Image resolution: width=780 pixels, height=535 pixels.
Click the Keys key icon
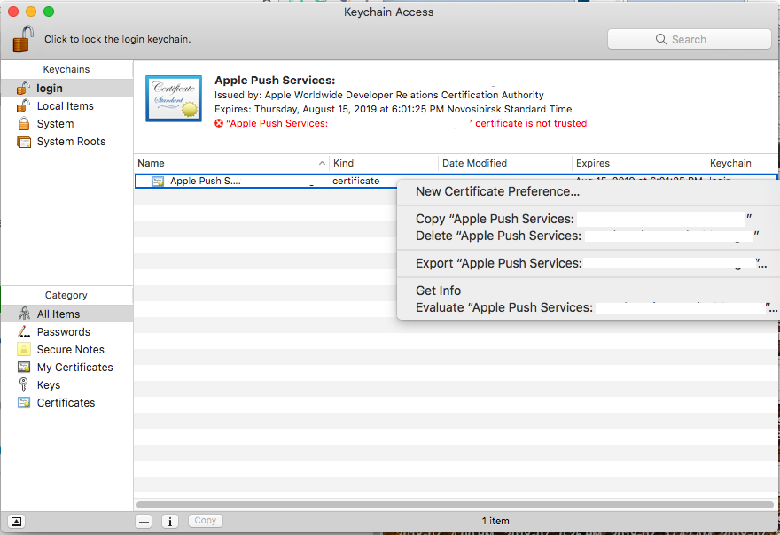23,384
